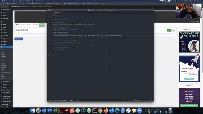Open the Edit menu in the menu bar

[13, 1]
